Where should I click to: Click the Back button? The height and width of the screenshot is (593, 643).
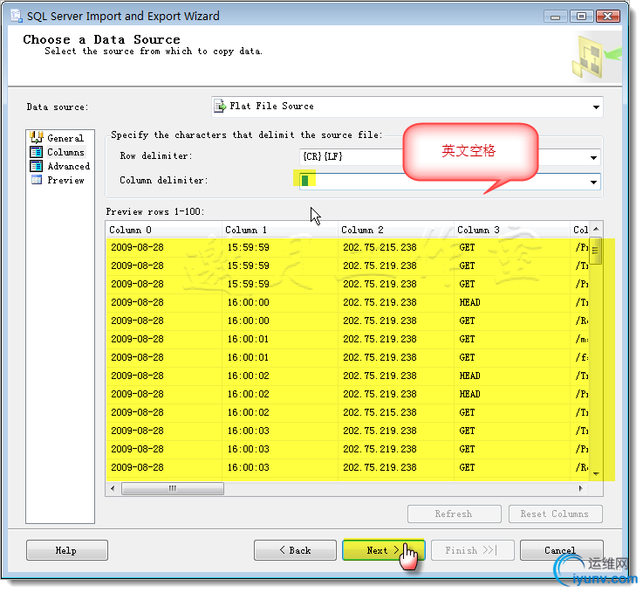295,550
